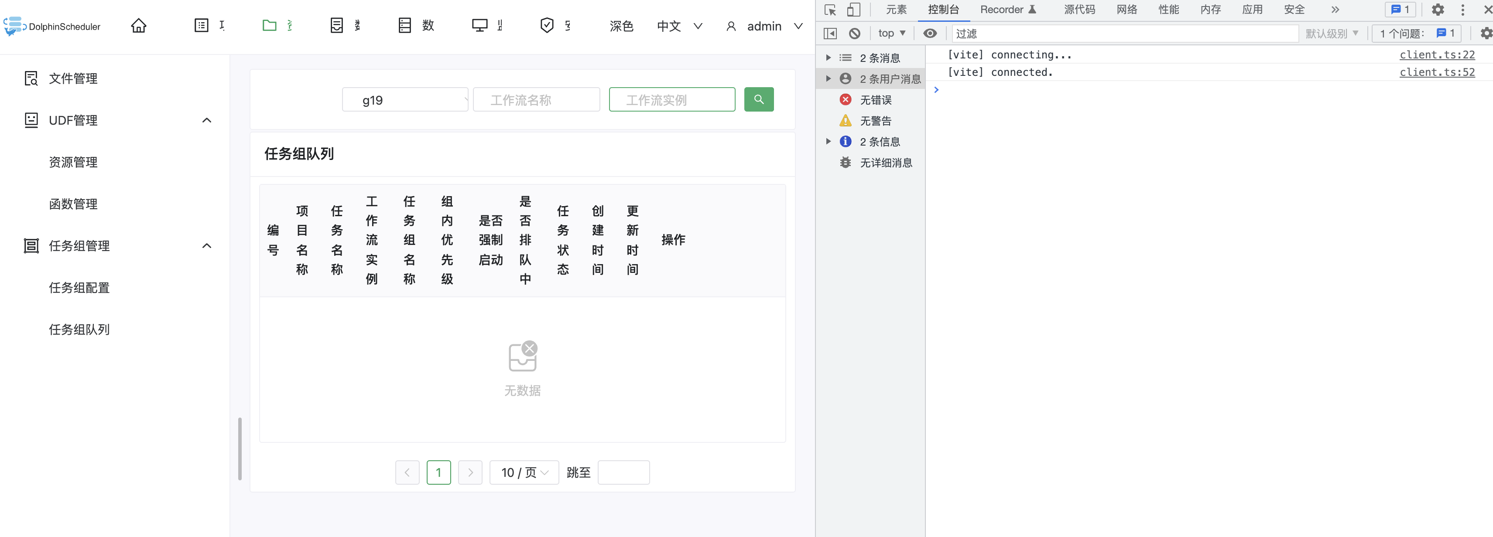Switch to the 源代码 DevTools tab
1493x537 pixels.
coord(1079,10)
